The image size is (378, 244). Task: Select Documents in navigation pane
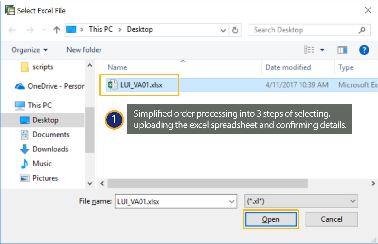51,135
